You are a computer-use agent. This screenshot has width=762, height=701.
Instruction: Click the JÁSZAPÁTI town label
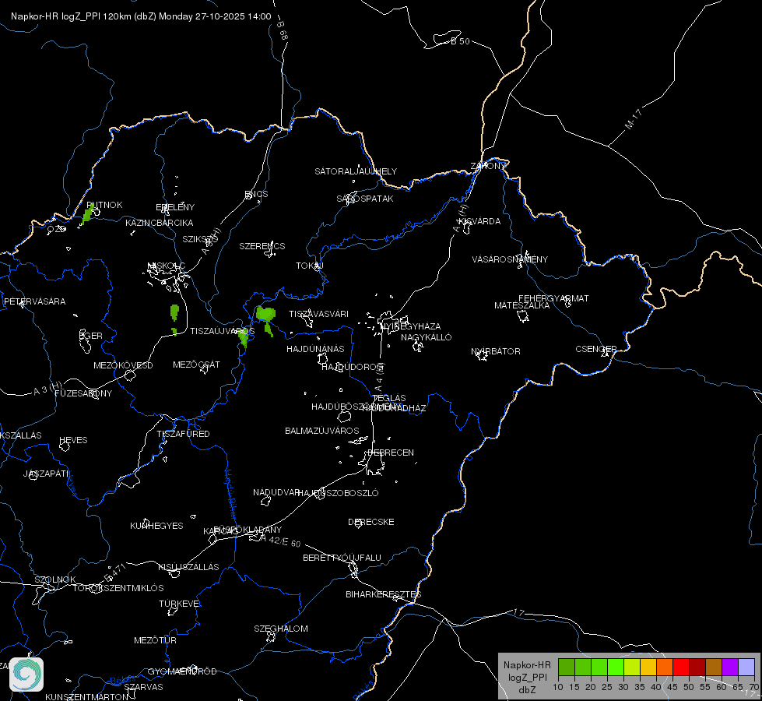[46, 474]
